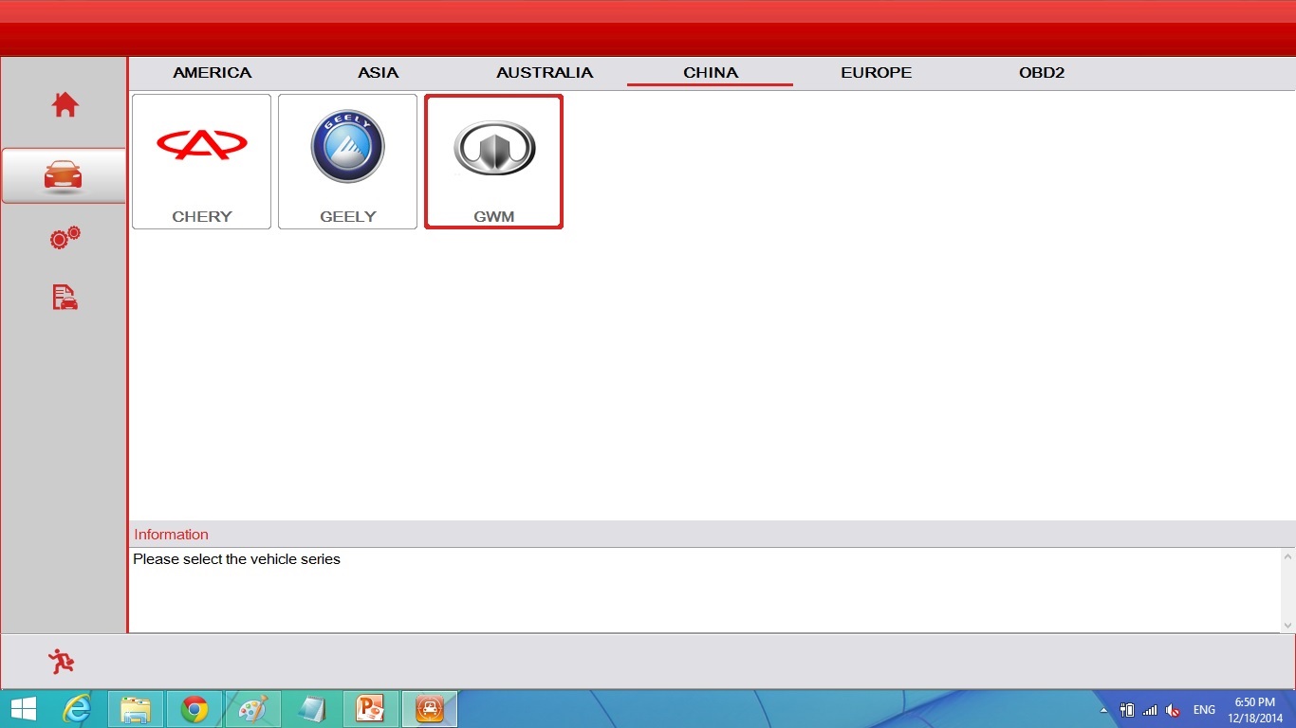Open the vehicle report document icon
The width and height of the screenshot is (1296, 728).
[65, 298]
